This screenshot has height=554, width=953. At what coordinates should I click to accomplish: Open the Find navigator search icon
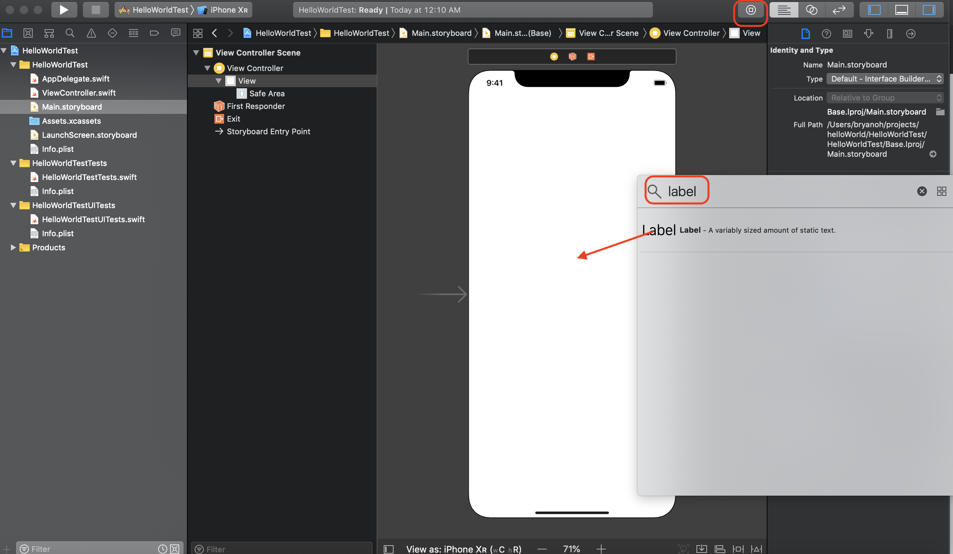(70, 33)
